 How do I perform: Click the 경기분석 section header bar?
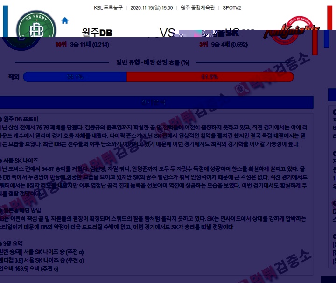click(x=157, y=102)
